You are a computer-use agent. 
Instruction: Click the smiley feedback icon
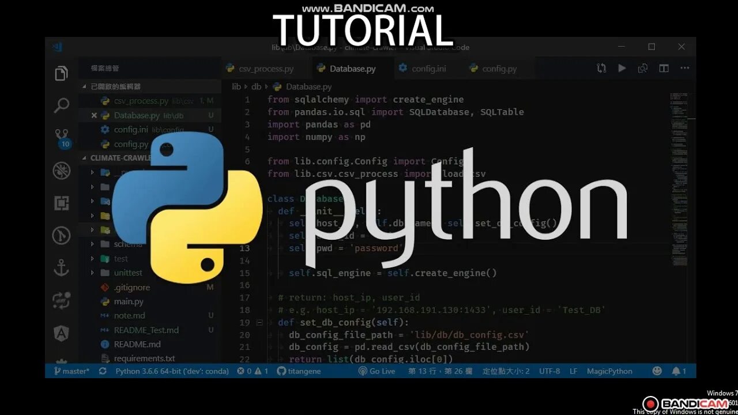tap(657, 371)
